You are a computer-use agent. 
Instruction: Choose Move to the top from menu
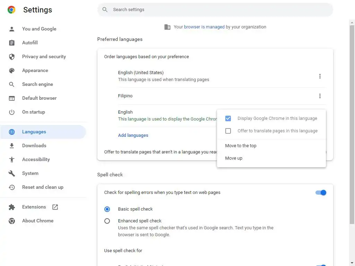click(x=241, y=146)
